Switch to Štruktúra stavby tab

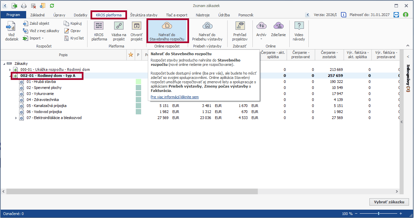(x=143, y=15)
